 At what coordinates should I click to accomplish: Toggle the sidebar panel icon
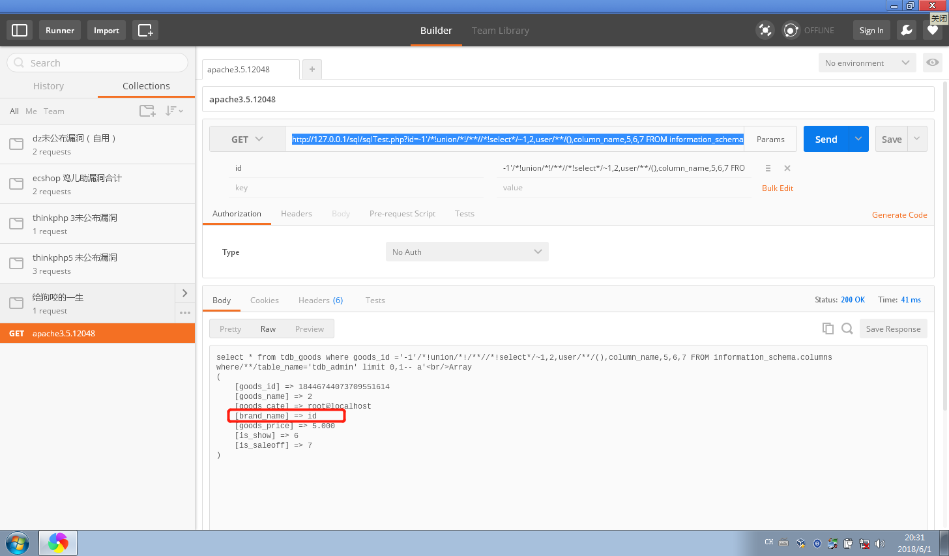(20, 30)
